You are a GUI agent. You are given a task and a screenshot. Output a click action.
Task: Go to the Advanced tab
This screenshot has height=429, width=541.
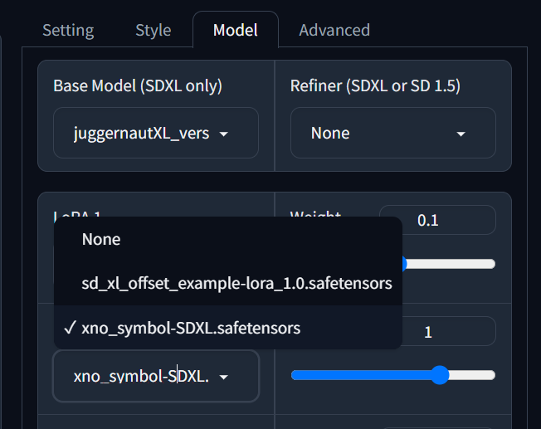pyautogui.click(x=334, y=31)
